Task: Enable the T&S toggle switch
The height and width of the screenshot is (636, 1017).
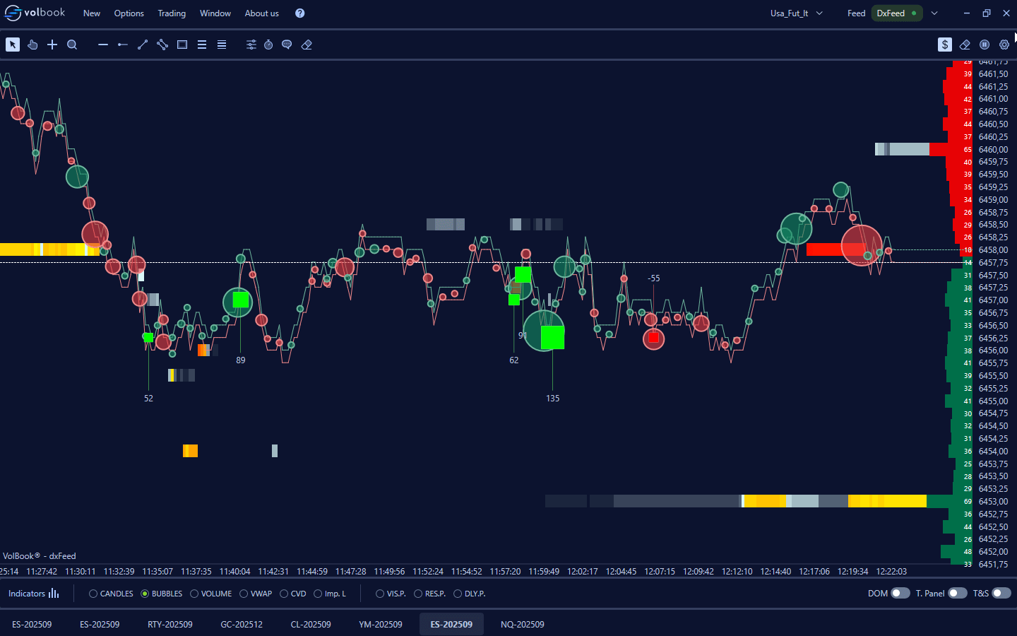Action: [x=1001, y=594]
